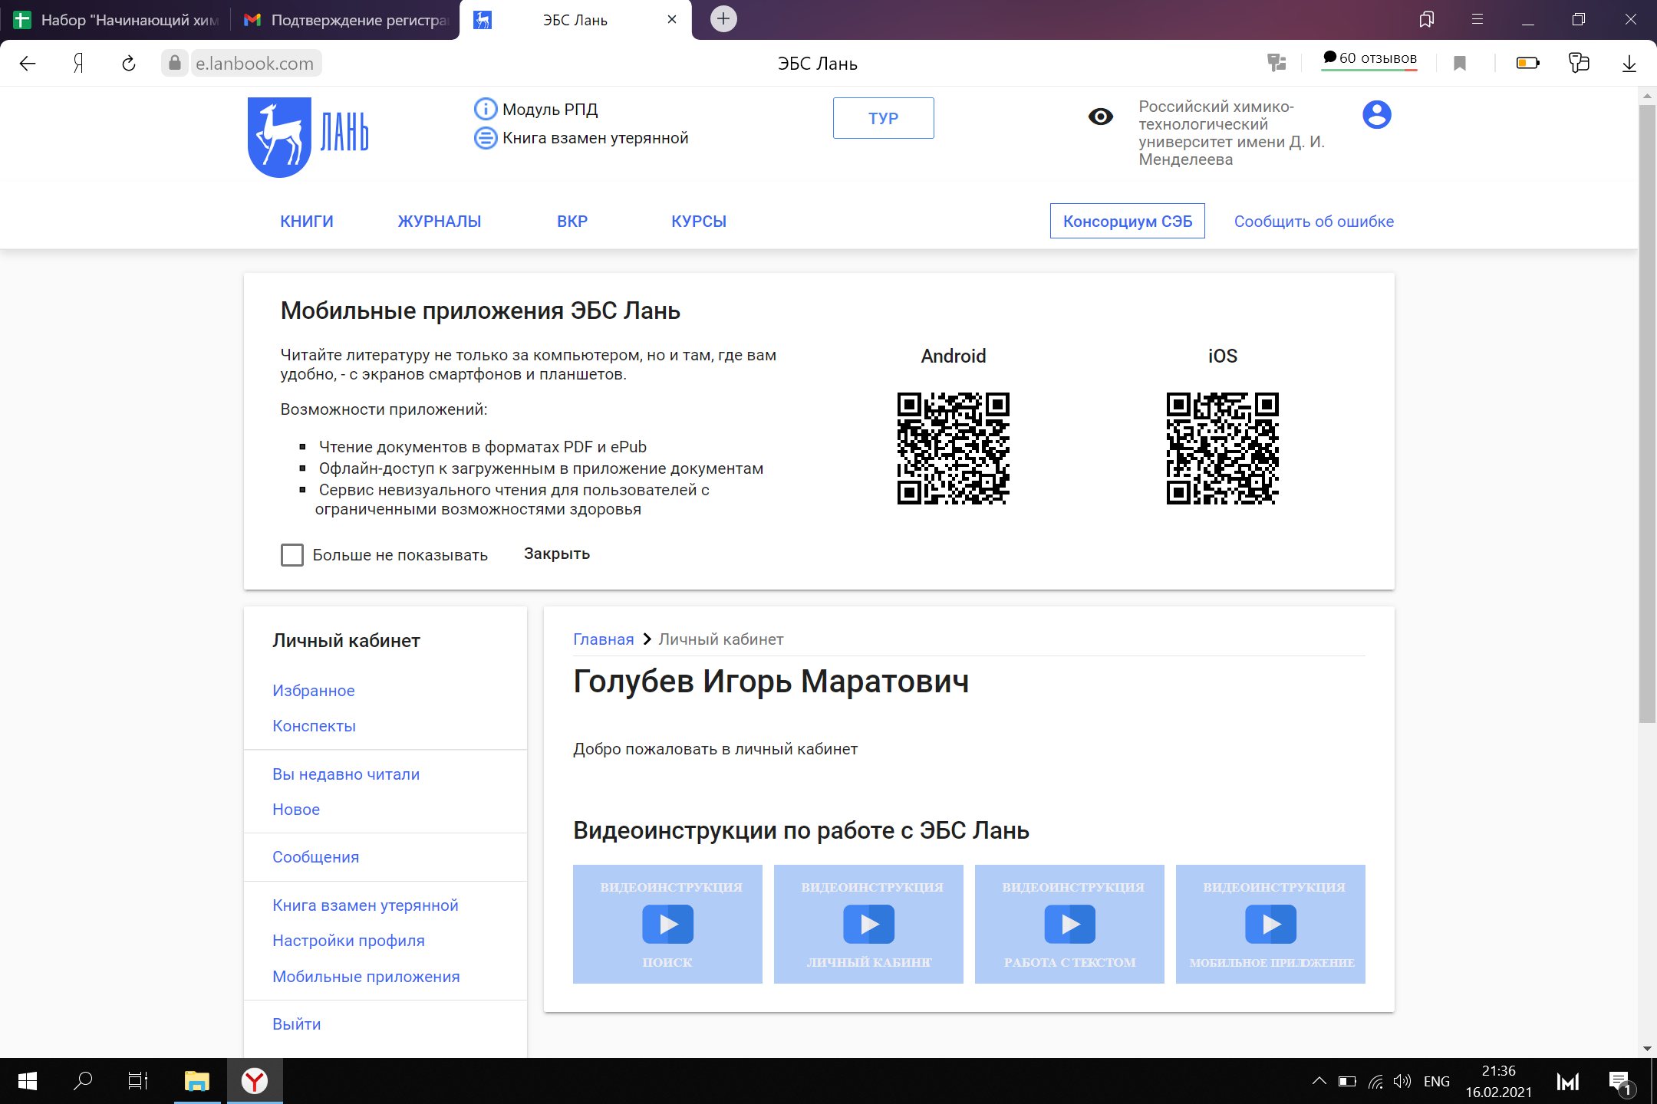This screenshot has width=1657, height=1104.
Task: Click the Главная breadcrumb link
Action: coord(604,639)
